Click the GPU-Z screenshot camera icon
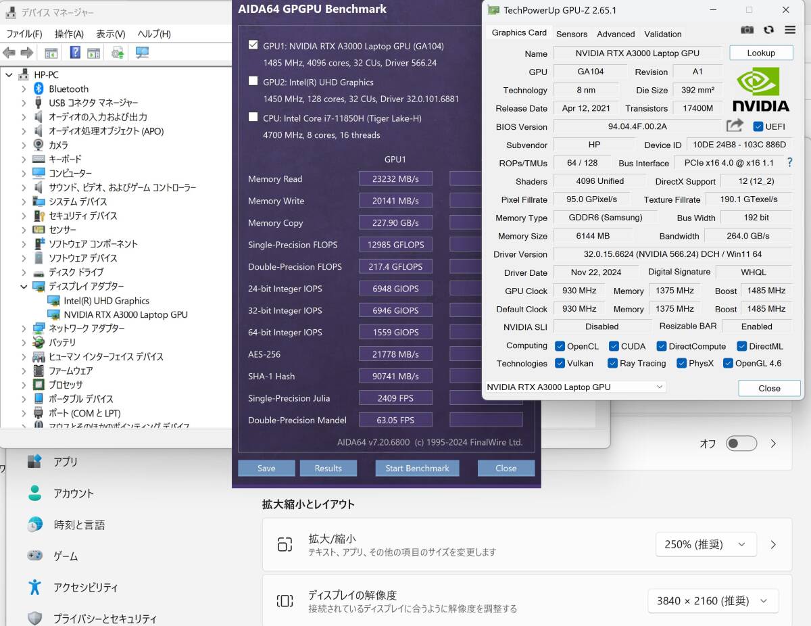The width and height of the screenshot is (811, 626). [x=747, y=30]
